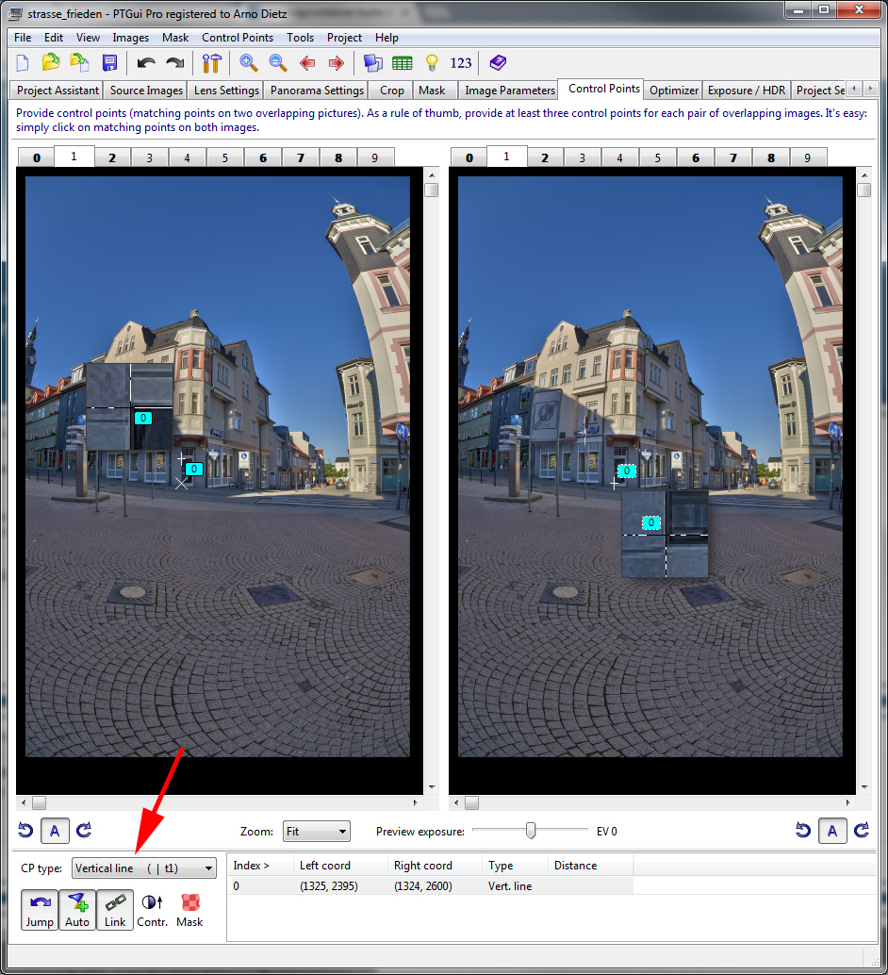
Task: Toggle the Auto control point button
Action: [x=77, y=910]
